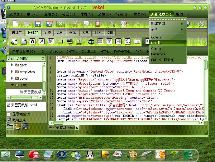Click the Italic A icon
This screenshot has height=162, width=215.
pyautogui.click(x=42, y=41)
